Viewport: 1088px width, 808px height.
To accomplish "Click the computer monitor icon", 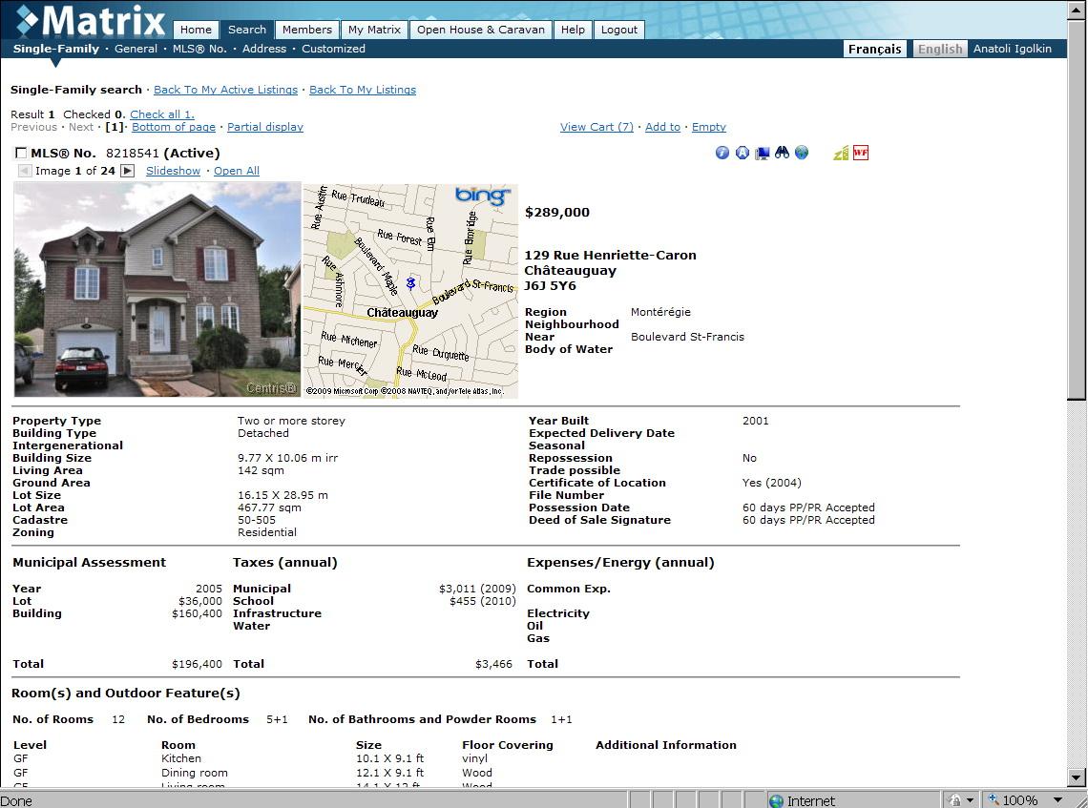I will (763, 153).
